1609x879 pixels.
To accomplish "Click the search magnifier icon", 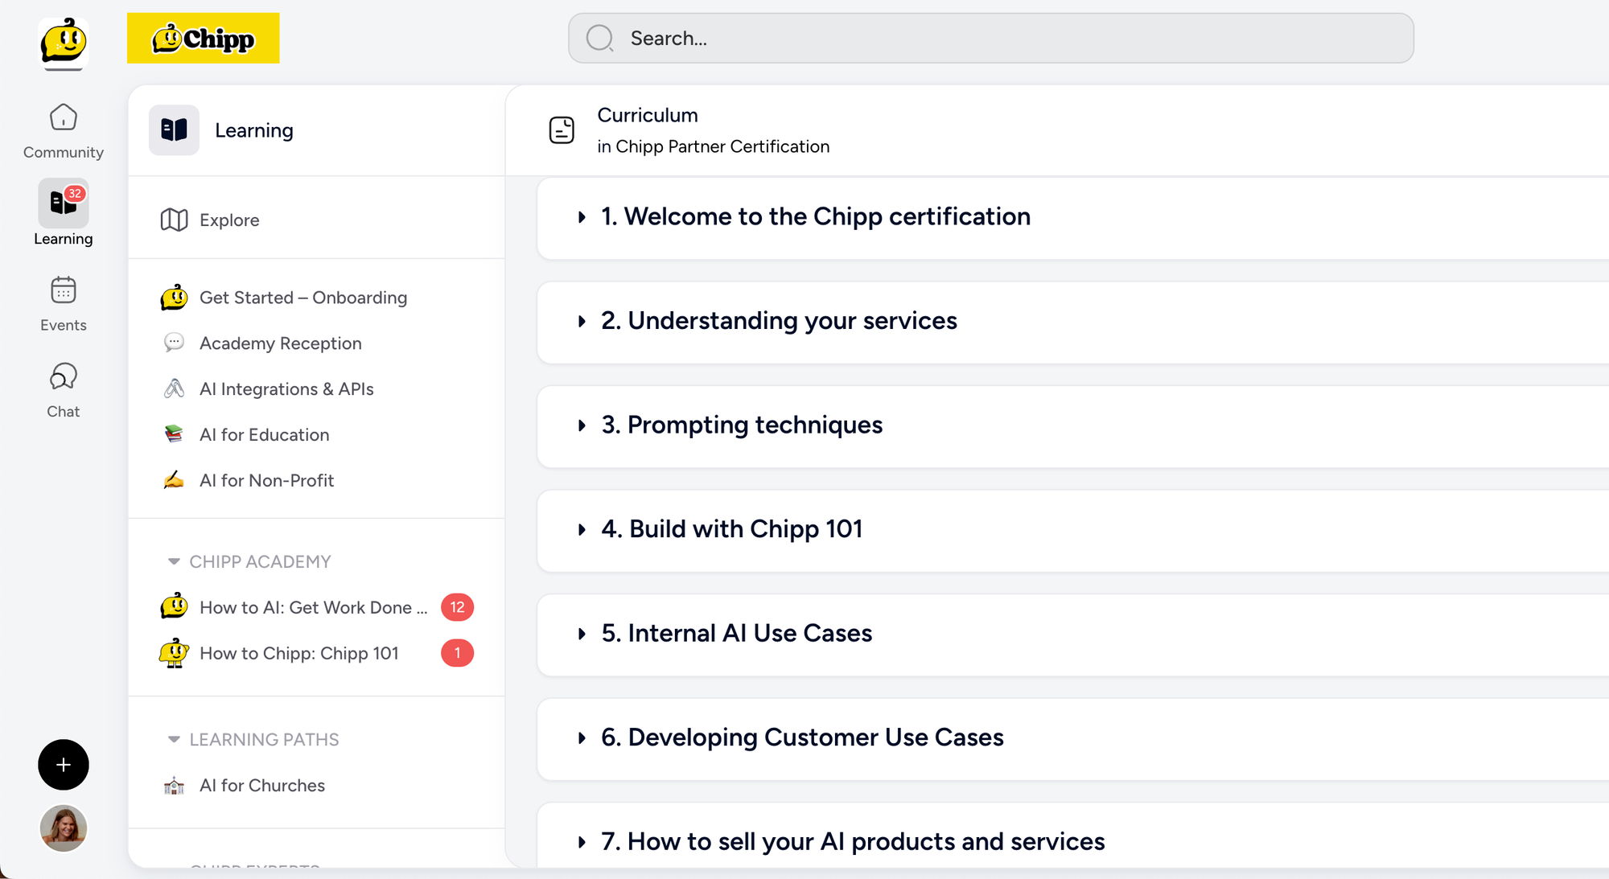I will (x=599, y=38).
